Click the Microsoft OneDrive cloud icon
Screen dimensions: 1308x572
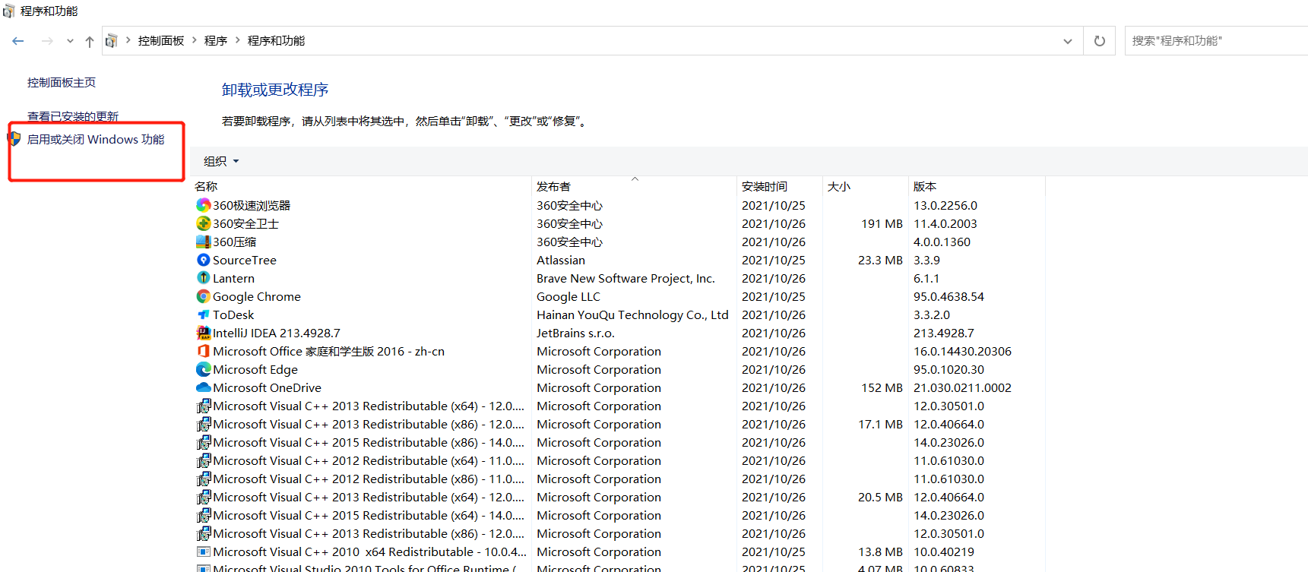(203, 387)
